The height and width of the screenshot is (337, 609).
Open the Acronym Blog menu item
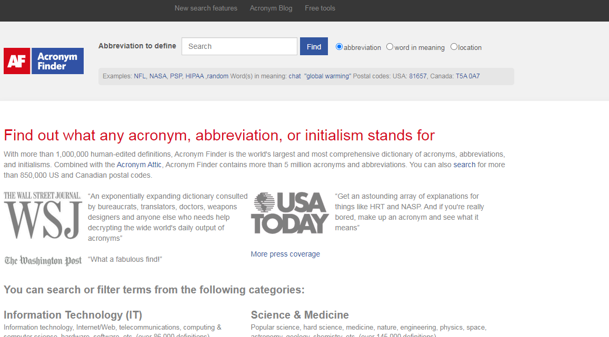[271, 8]
